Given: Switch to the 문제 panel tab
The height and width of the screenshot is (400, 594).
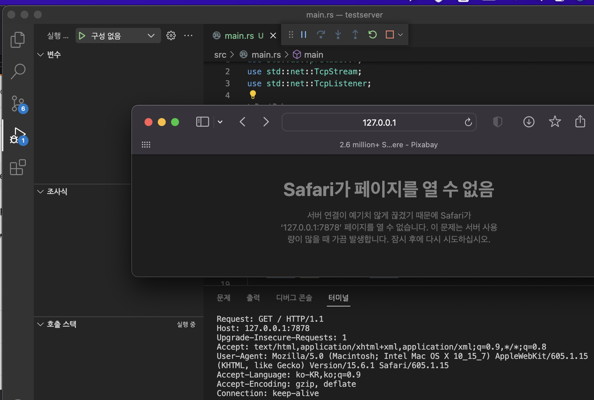Looking at the screenshot, I should pos(223,298).
